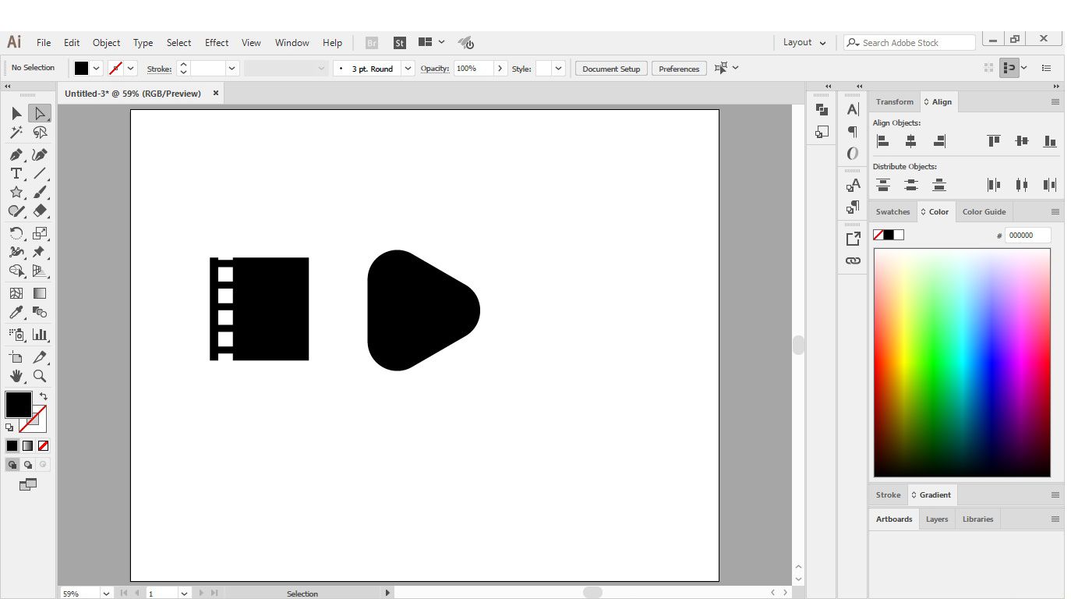The width and height of the screenshot is (1071, 599).
Task: Pick the Scale tool
Action: pyautogui.click(x=40, y=232)
